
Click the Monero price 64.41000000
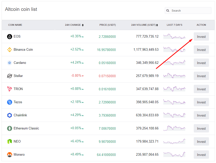(x=106, y=155)
